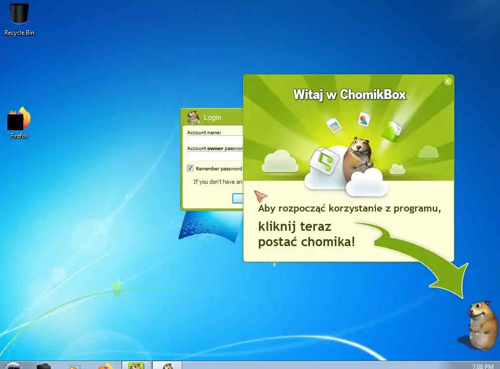Select the second hamster taskbar button
The height and width of the screenshot is (369, 500).
[167, 366]
